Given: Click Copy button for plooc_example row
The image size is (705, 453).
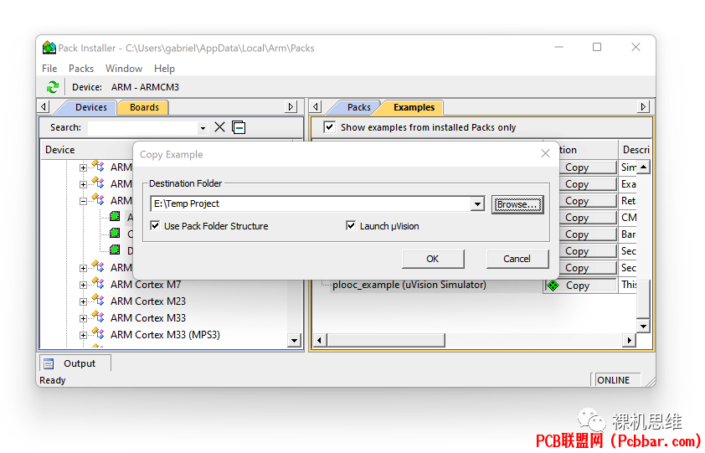Looking at the screenshot, I should click(580, 286).
